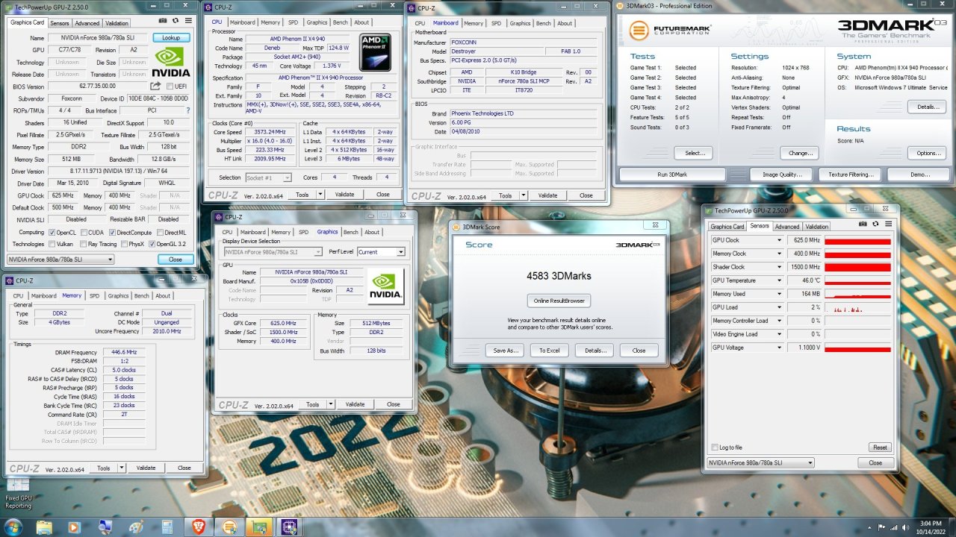Click the Run 3DMark button
This screenshot has height=537, width=956.
click(x=672, y=175)
